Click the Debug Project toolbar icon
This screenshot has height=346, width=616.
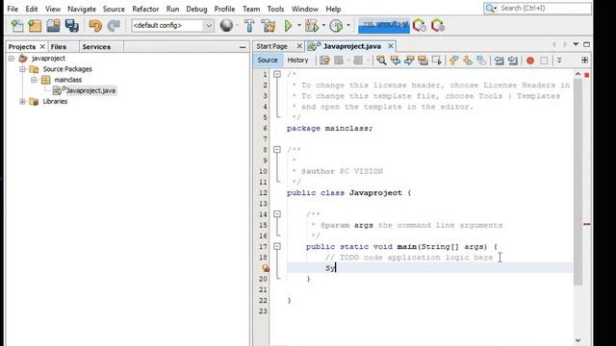[x=312, y=26]
